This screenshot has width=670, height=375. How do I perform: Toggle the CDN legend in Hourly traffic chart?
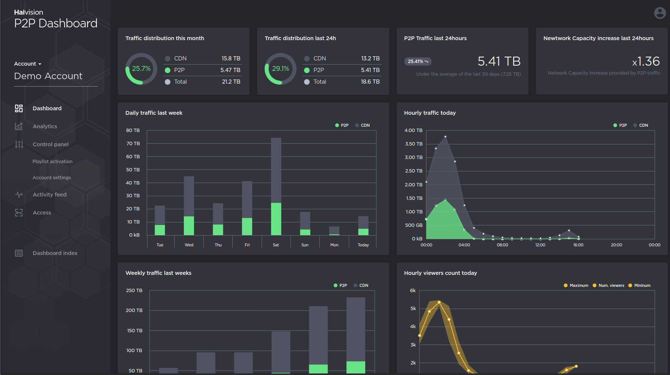coord(641,125)
